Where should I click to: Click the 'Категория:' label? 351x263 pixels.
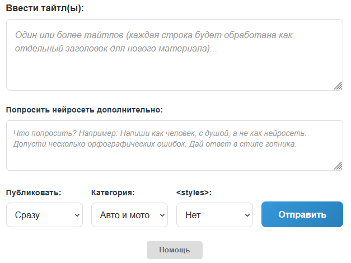[113, 193]
